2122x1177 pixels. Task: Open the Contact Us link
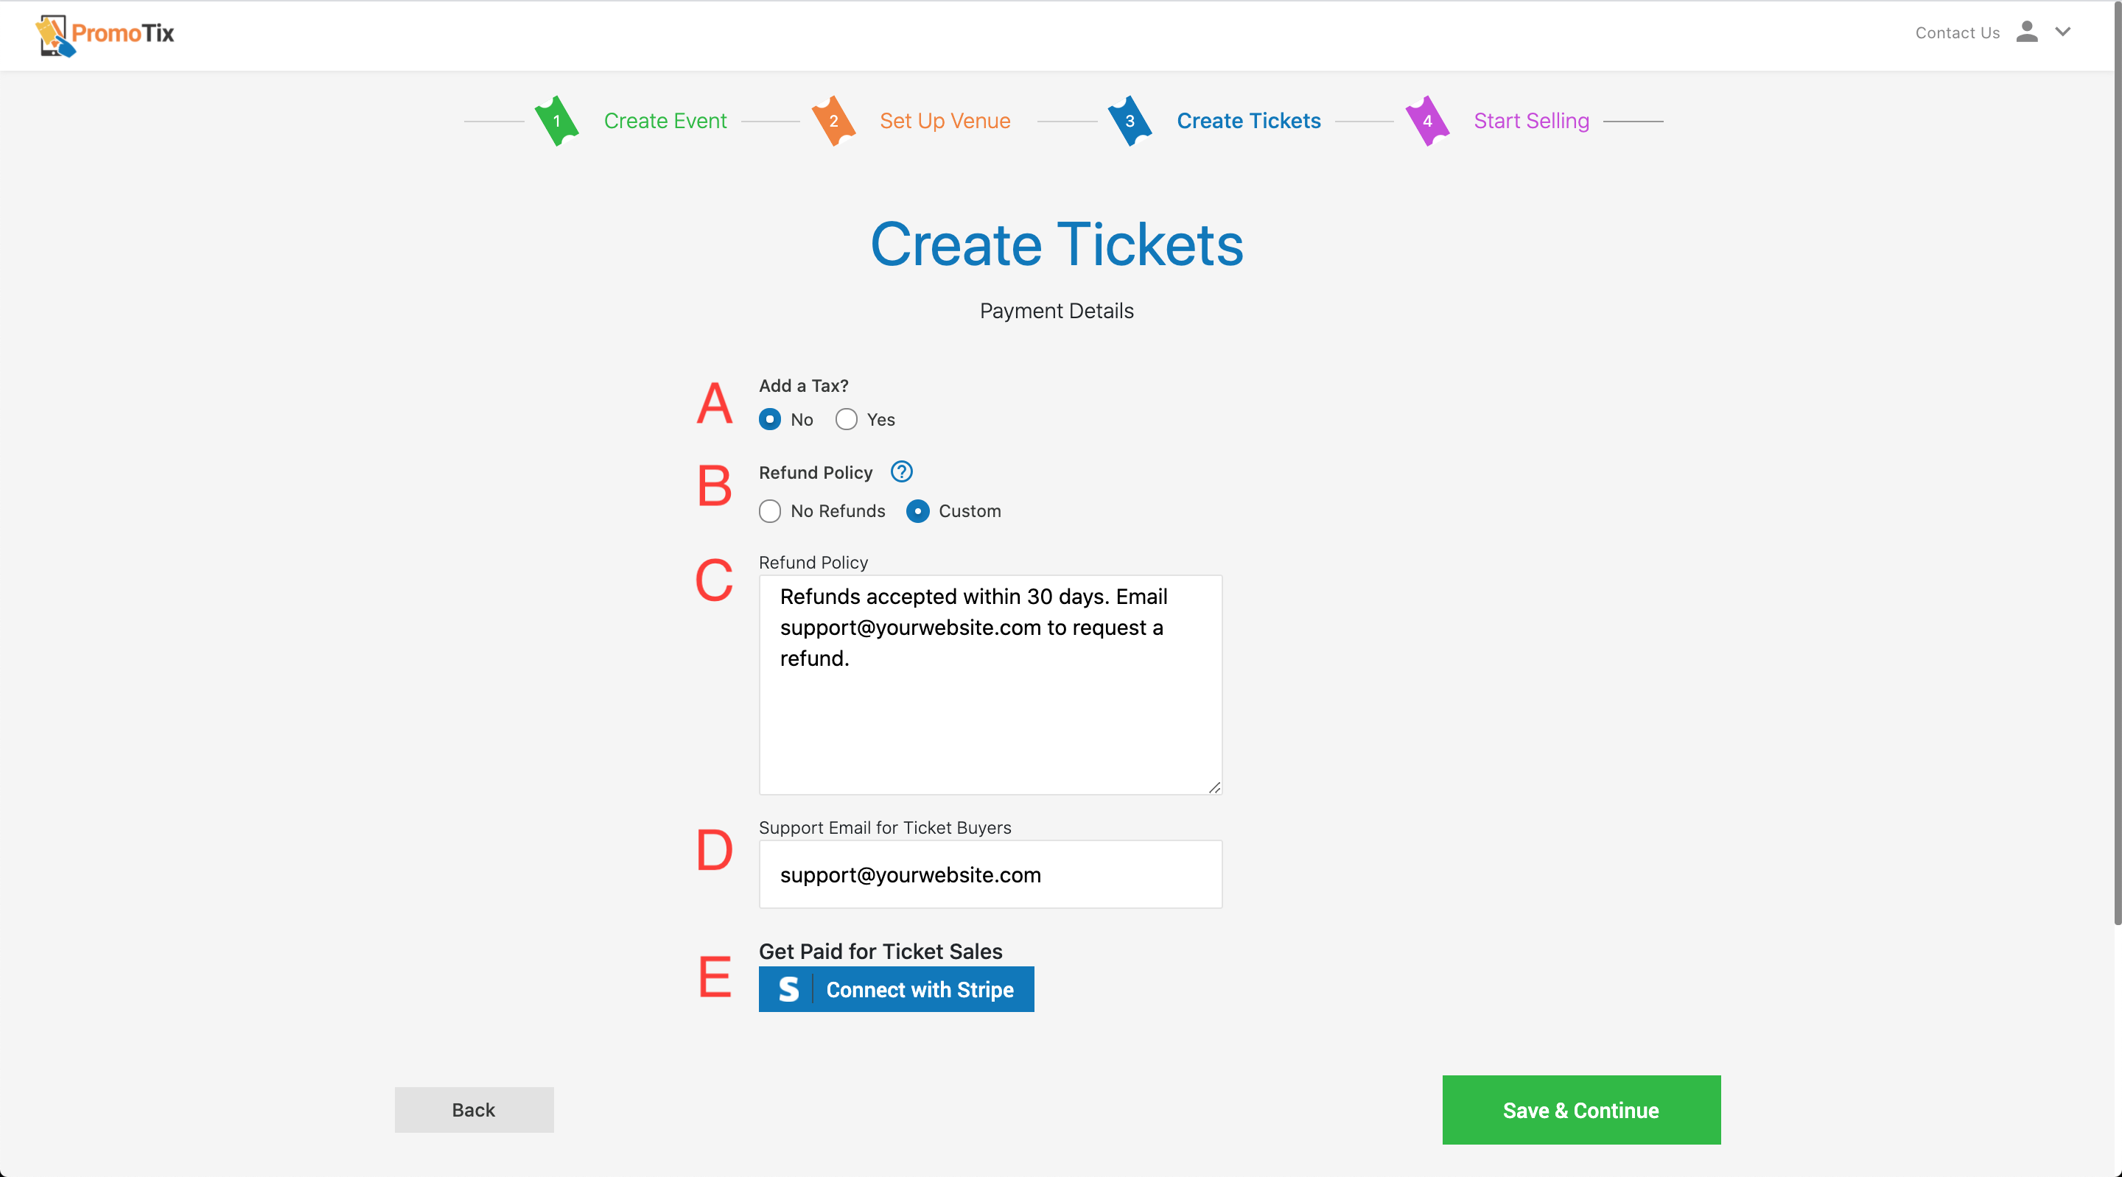pos(1956,33)
